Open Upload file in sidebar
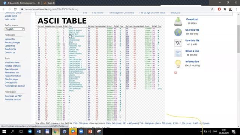The width and height of the screenshot is (240, 135). (x=10, y=39)
